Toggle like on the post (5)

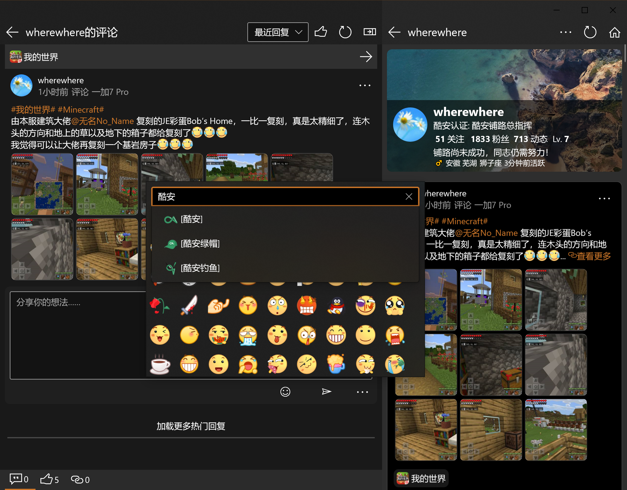coord(49,479)
